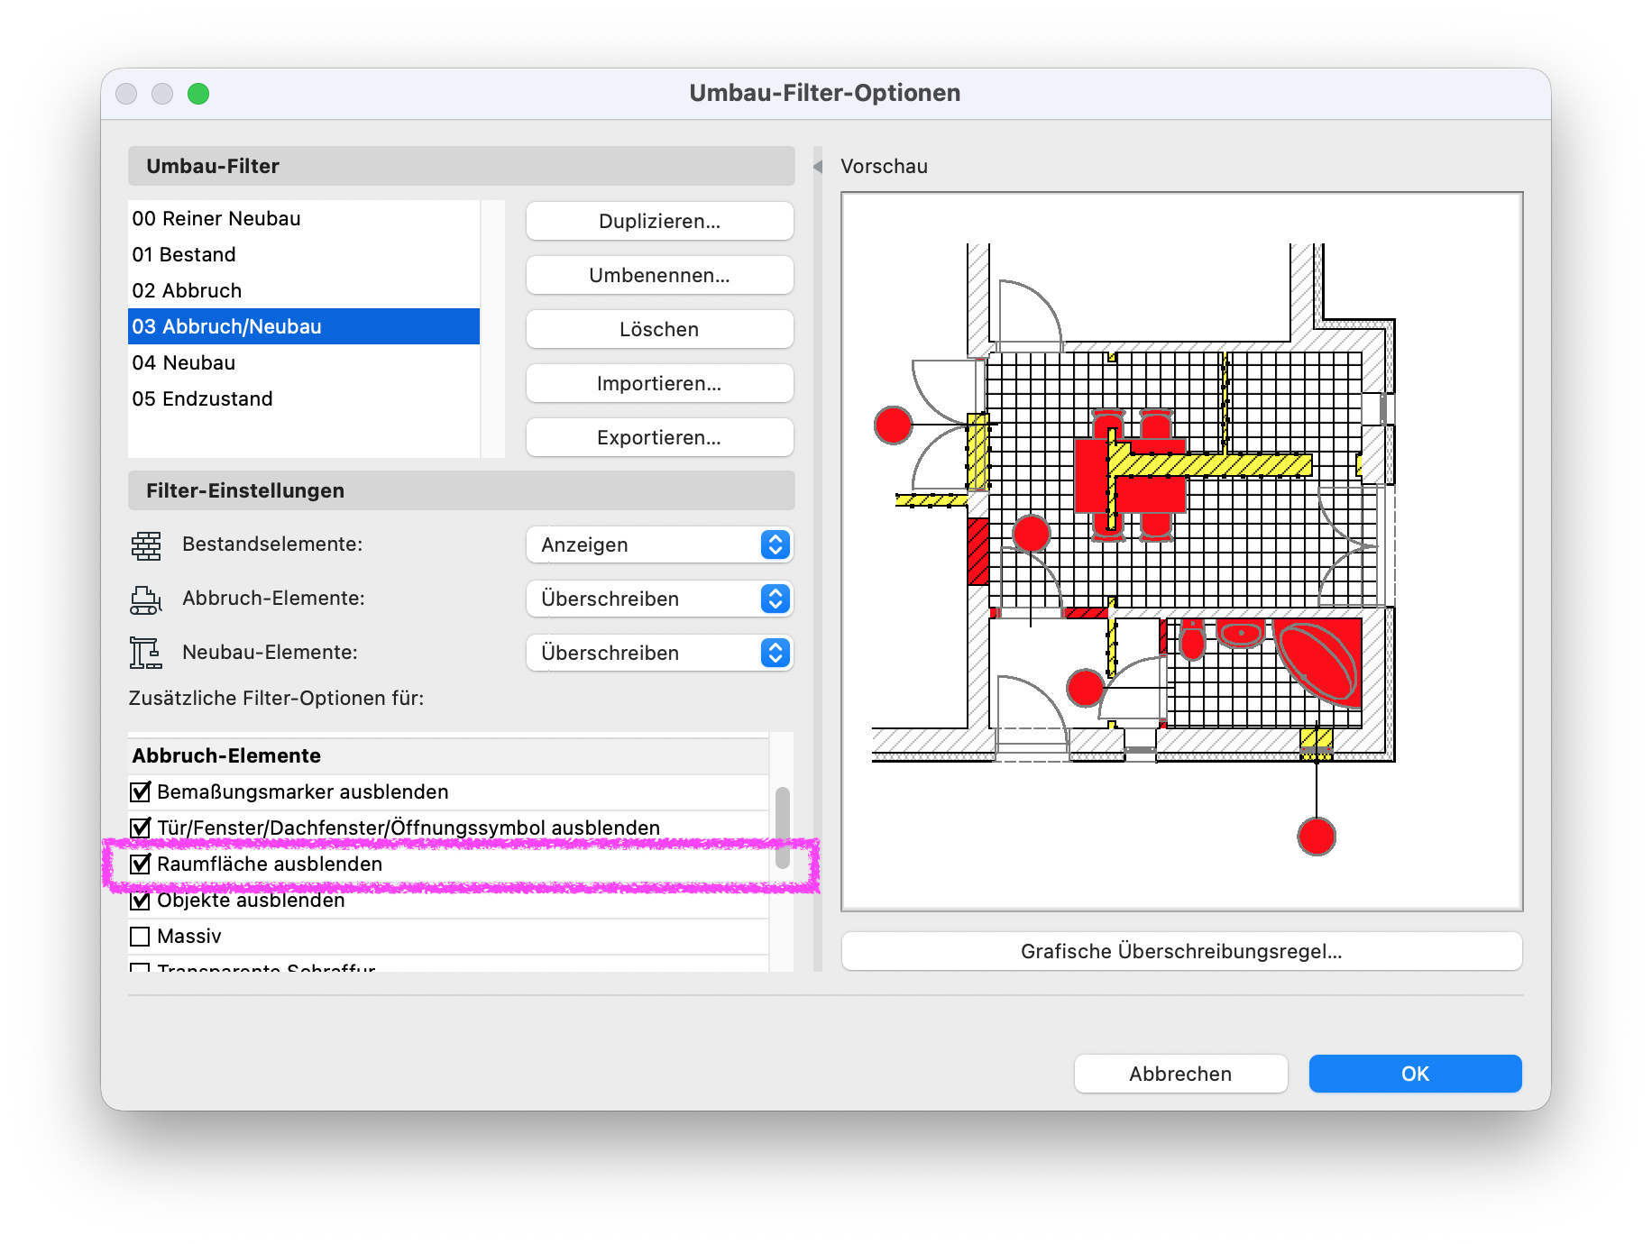
Task: Enable the Massiv checkbox
Action: click(141, 936)
